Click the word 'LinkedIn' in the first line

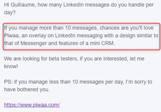click(x=73, y=5)
